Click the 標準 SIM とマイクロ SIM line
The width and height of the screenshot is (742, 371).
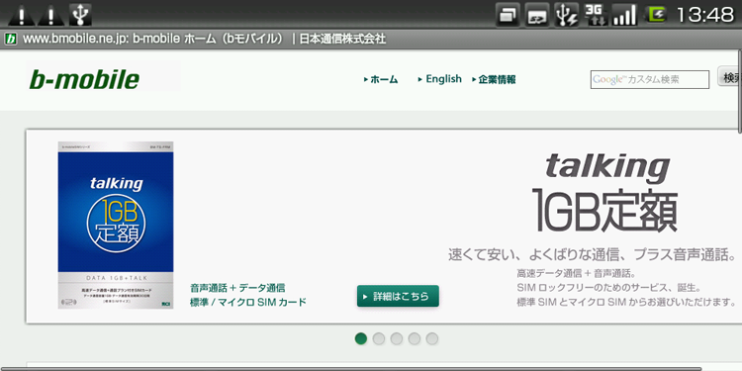pos(626,302)
